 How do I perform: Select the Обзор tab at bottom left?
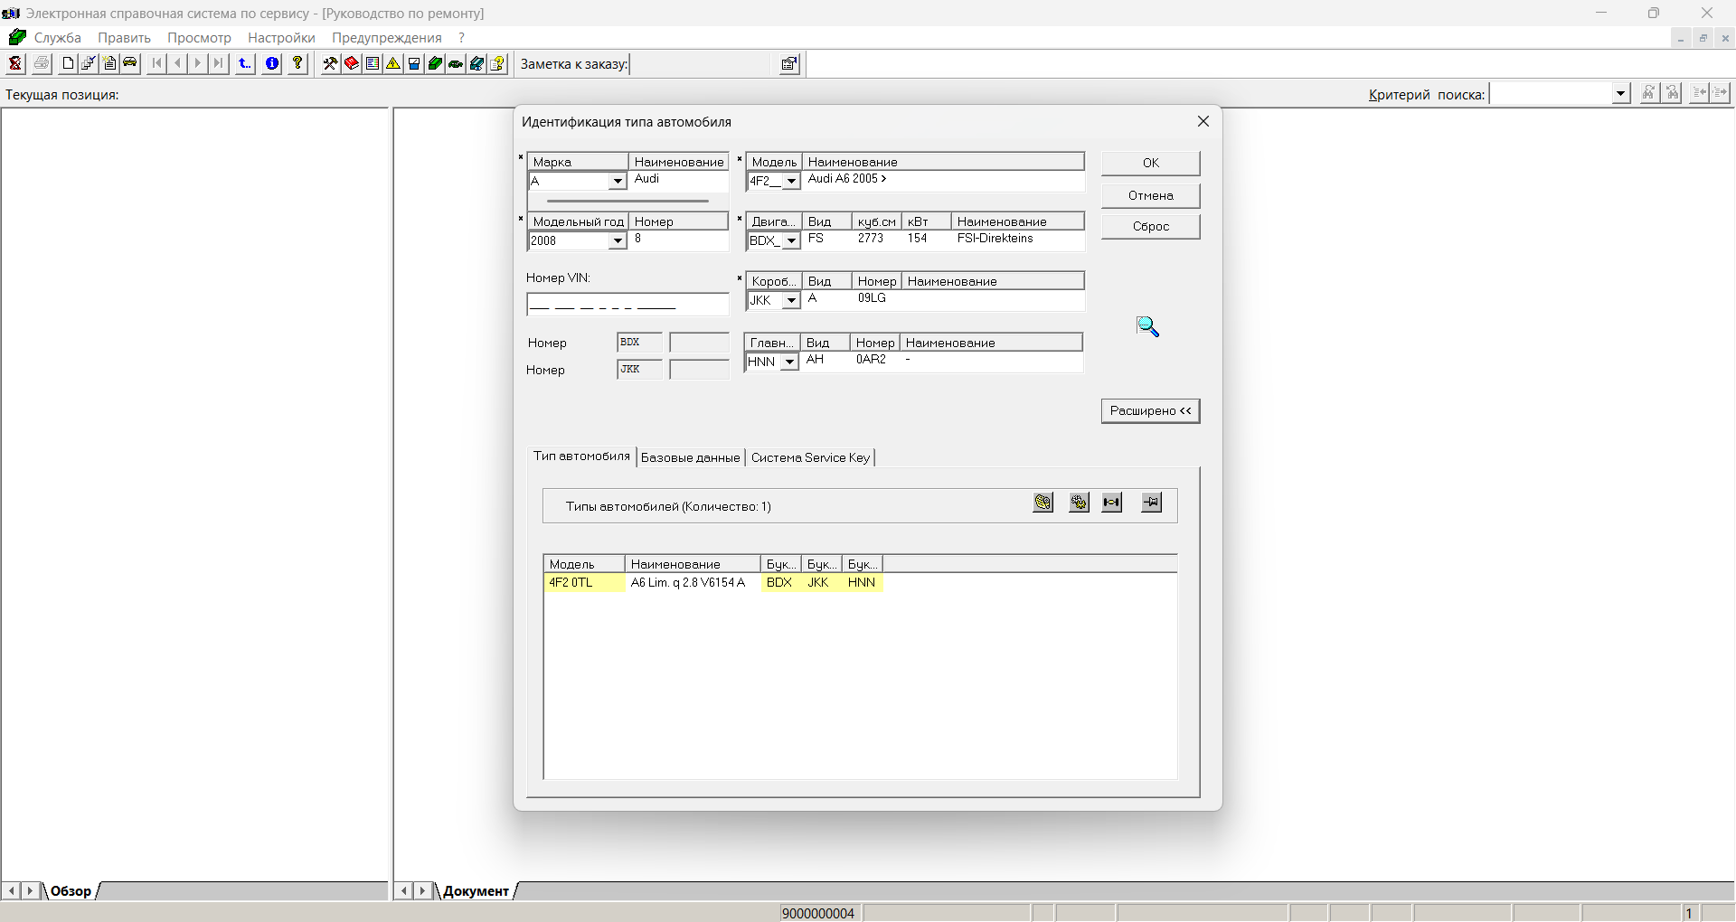point(71,891)
